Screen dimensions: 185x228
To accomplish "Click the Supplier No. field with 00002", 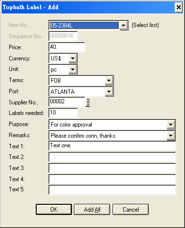I will click(67, 102).
